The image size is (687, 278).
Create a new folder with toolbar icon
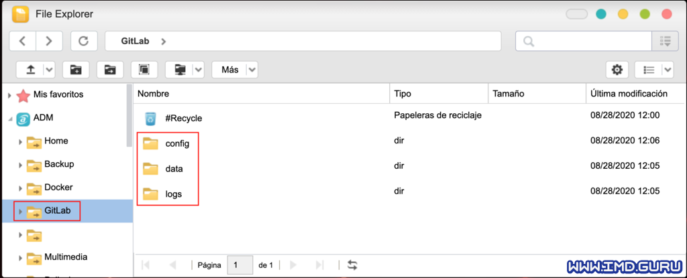pos(76,69)
